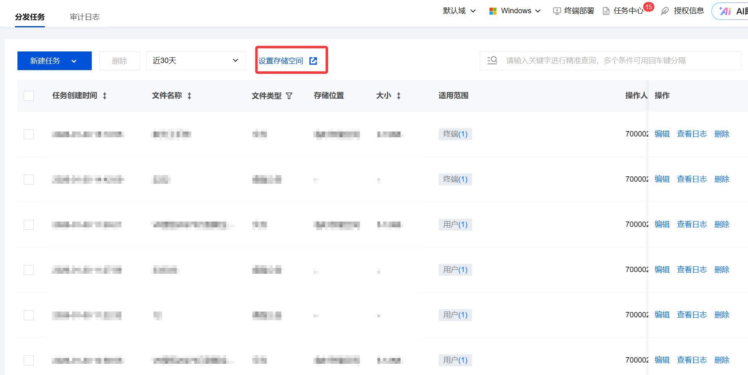This screenshot has width=748, height=375.
Task: Select the 分发任务 tab
Action: pos(30,17)
